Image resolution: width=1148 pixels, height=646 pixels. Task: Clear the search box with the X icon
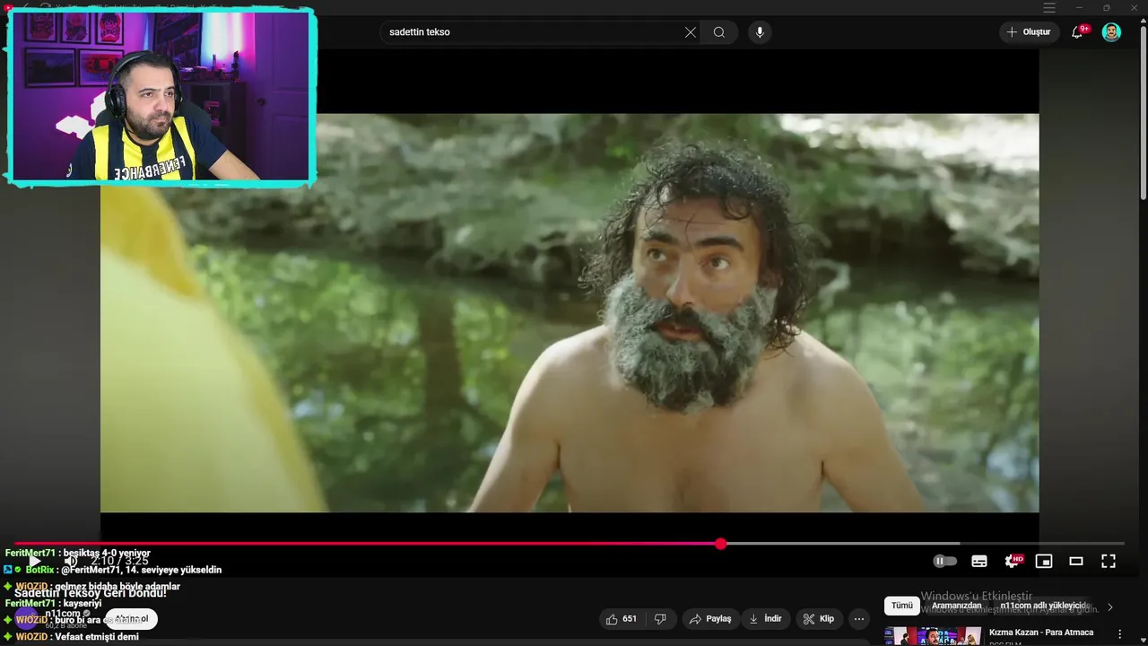coord(691,32)
